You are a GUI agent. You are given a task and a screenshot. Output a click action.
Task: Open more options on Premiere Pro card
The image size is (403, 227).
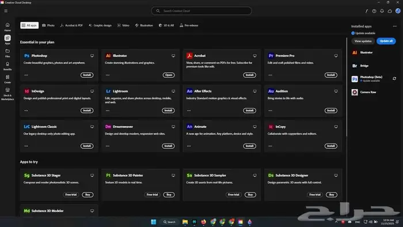coord(271,75)
